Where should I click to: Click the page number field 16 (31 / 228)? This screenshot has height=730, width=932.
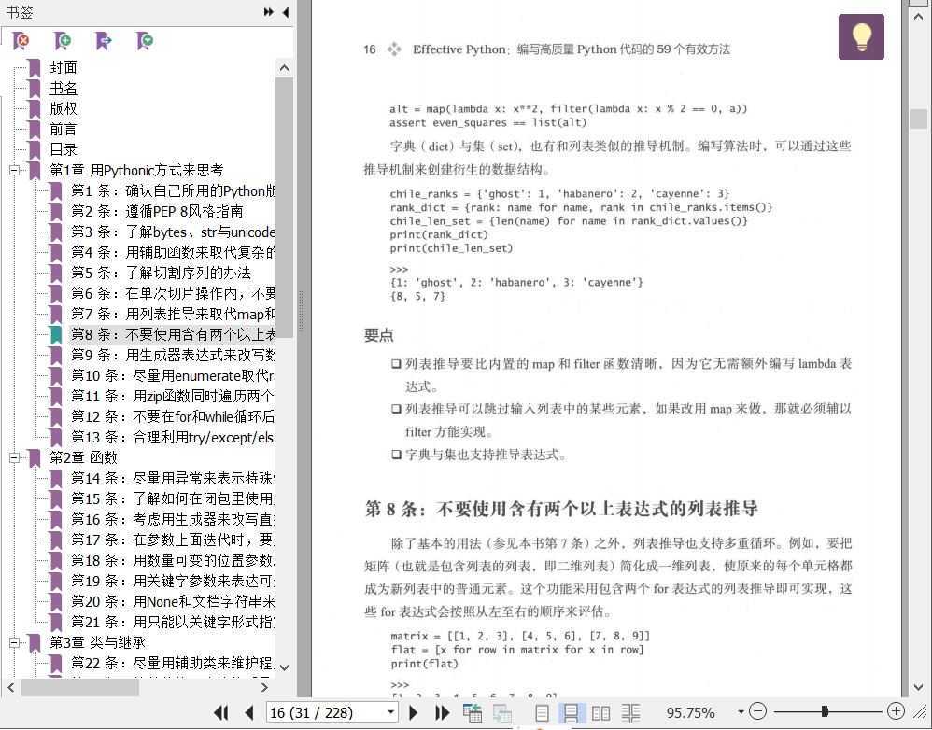[x=326, y=712]
